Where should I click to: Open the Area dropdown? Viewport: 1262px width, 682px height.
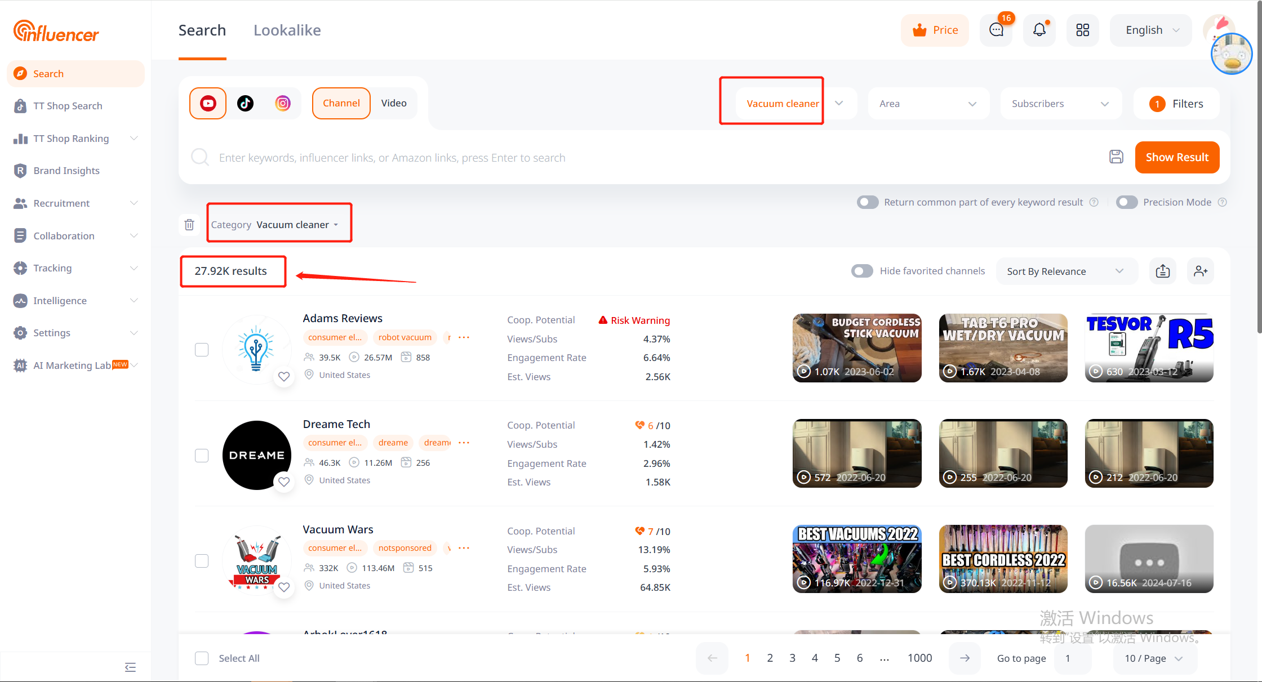[928, 104]
